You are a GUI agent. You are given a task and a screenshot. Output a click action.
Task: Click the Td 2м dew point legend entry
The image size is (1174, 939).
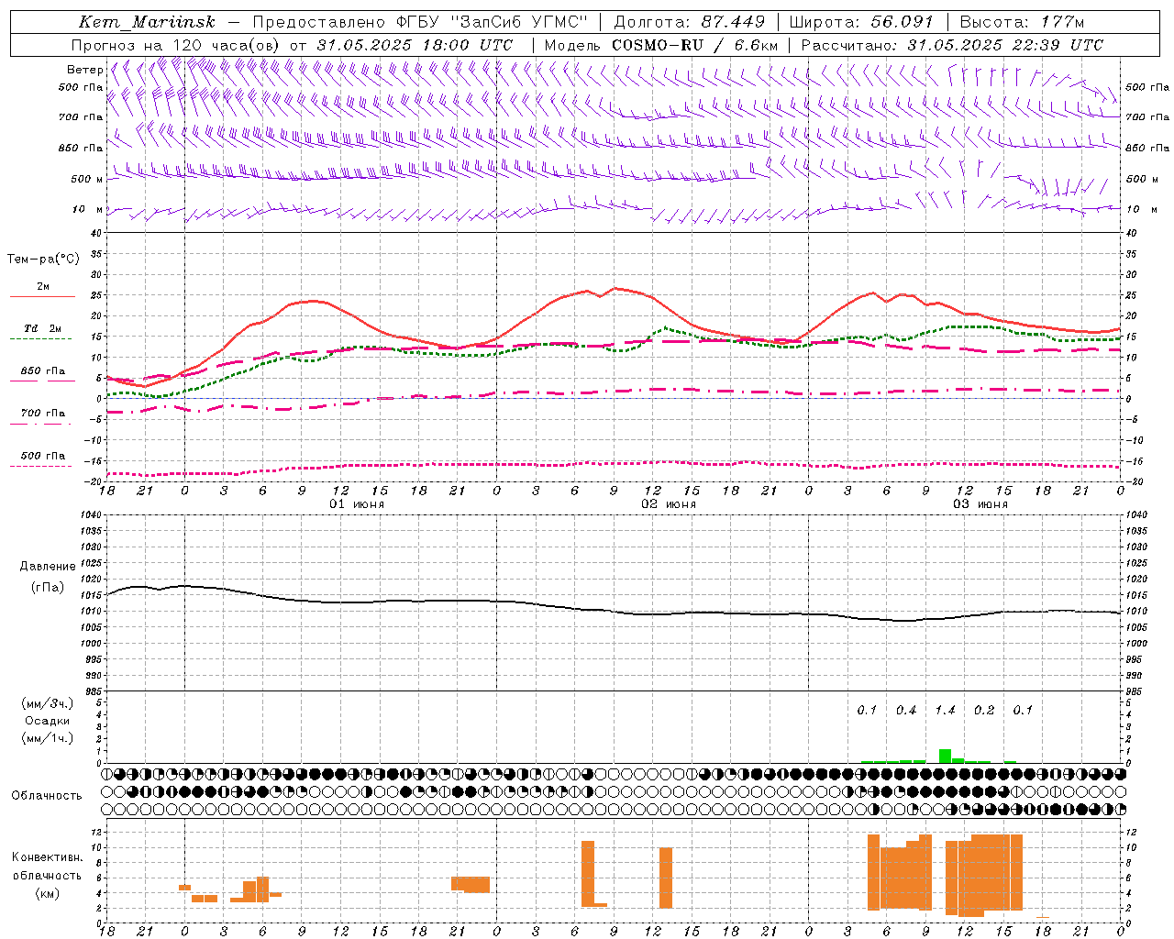pyautogui.click(x=42, y=333)
